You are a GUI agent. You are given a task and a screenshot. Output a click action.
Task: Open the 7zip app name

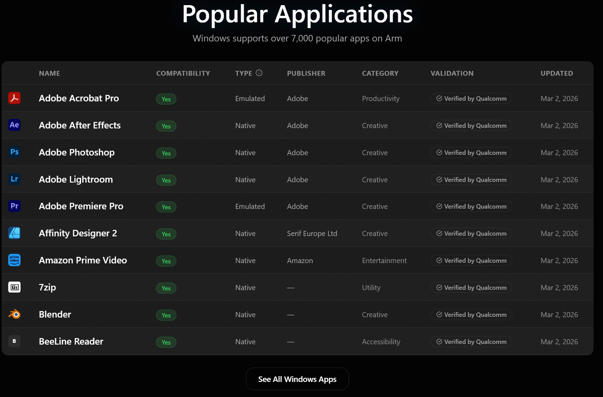47,287
